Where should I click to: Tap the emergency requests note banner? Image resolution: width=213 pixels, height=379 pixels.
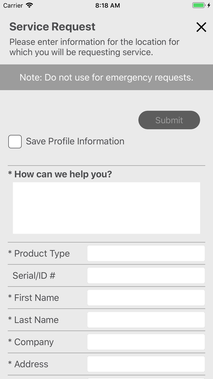point(107,77)
